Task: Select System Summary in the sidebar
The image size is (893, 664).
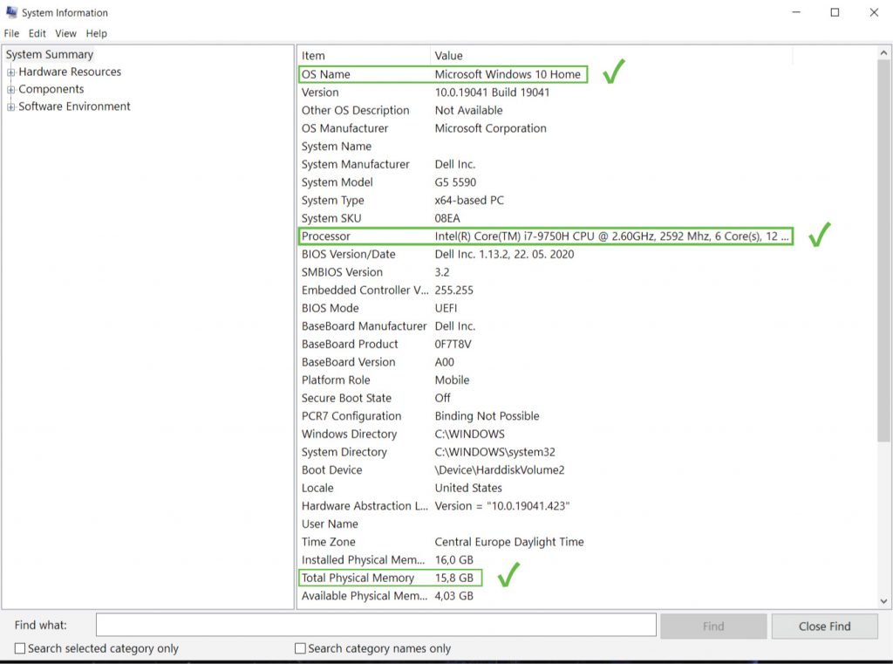Action: point(49,54)
